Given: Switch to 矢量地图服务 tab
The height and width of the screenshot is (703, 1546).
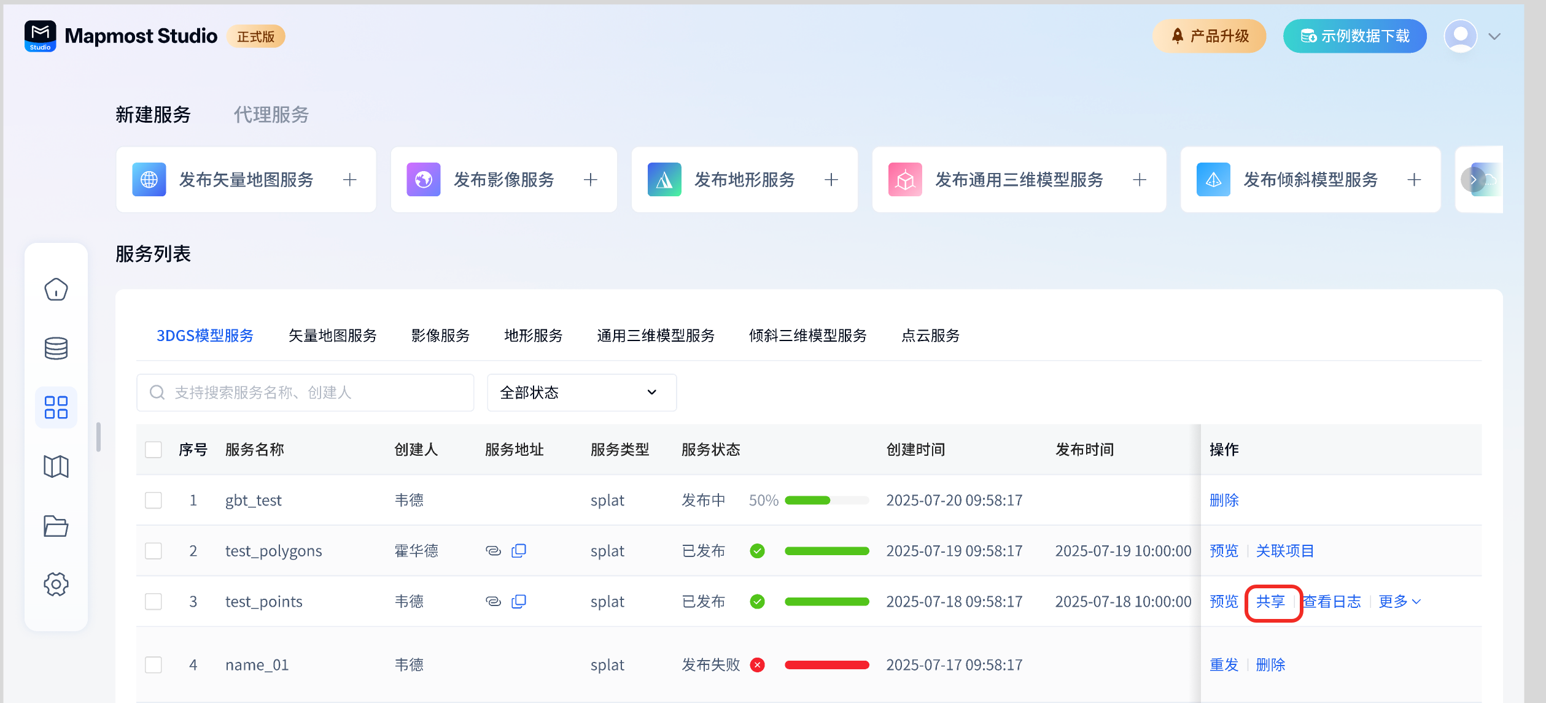Looking at the screenshot, I should coord(332,336).
